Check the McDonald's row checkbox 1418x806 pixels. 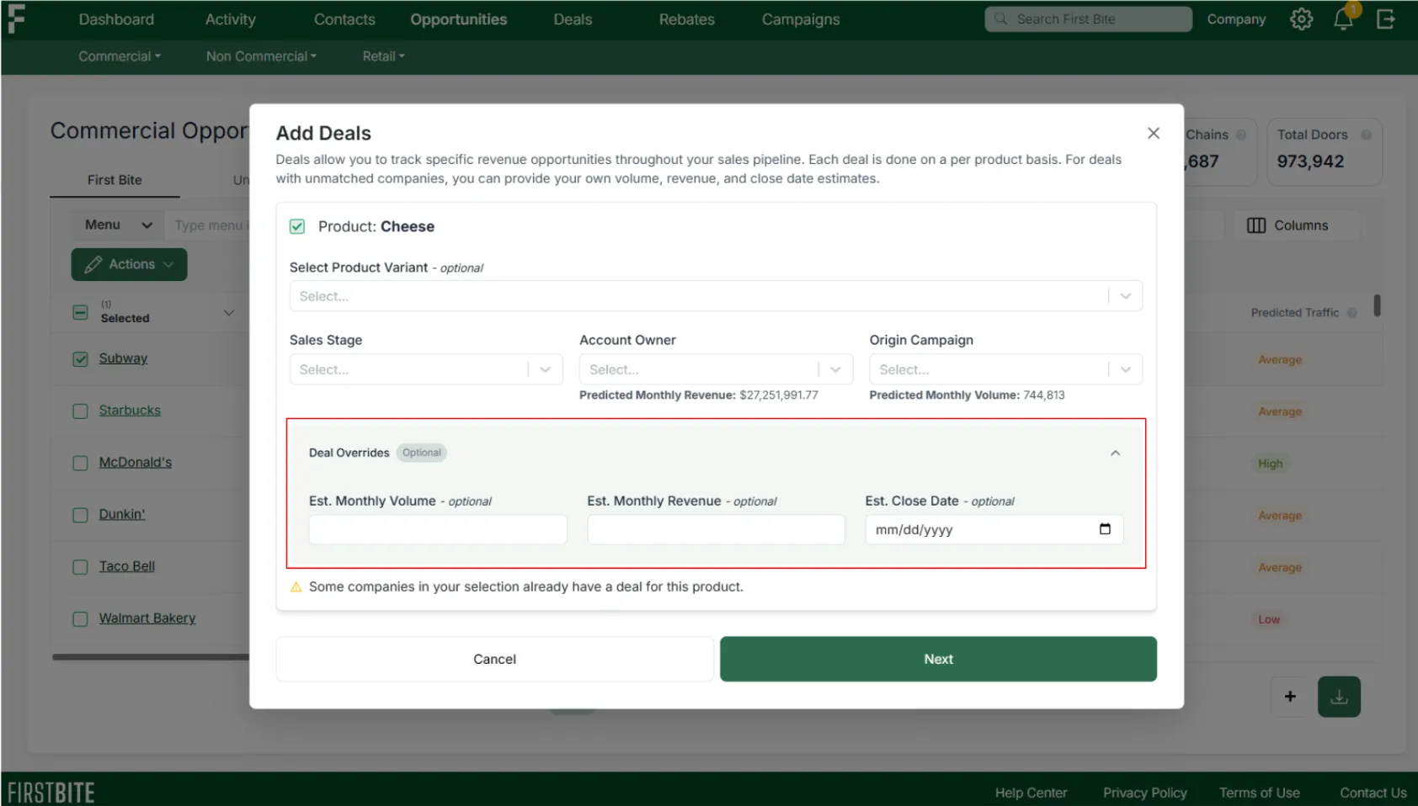[80, 464]
